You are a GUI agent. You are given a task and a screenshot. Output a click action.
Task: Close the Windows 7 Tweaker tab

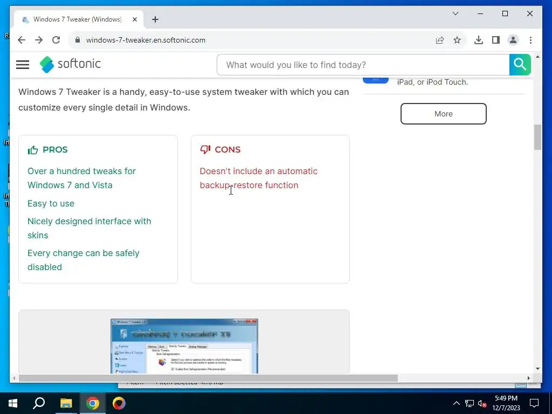(x=134, y=19)
